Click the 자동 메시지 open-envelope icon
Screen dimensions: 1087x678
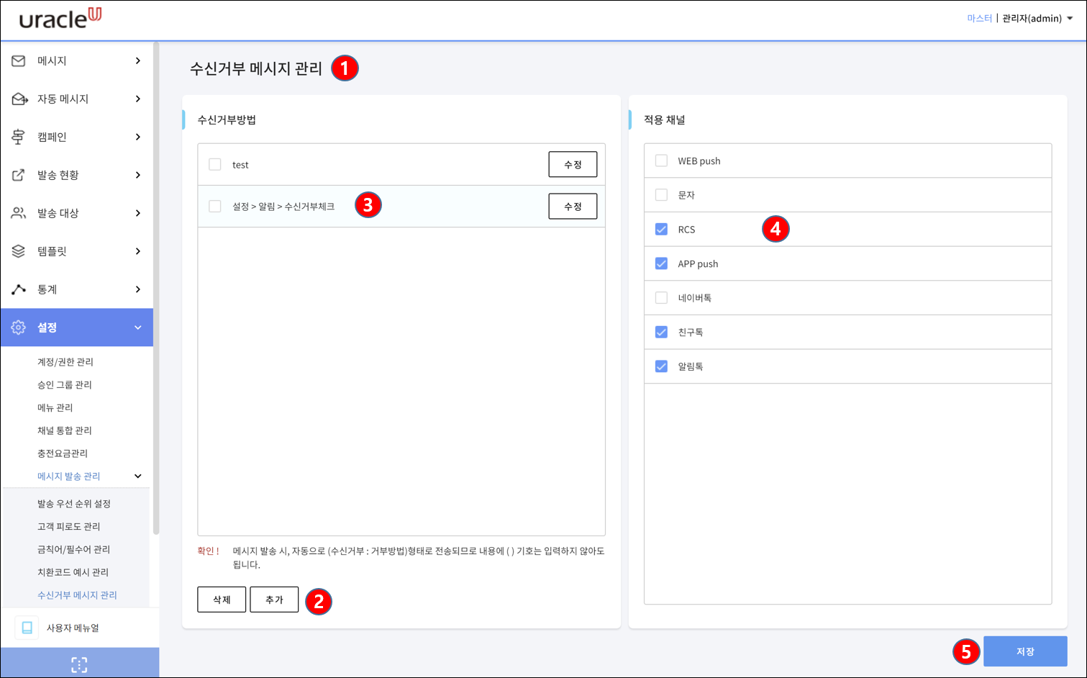pyautogui.click(x=19, y=99)
